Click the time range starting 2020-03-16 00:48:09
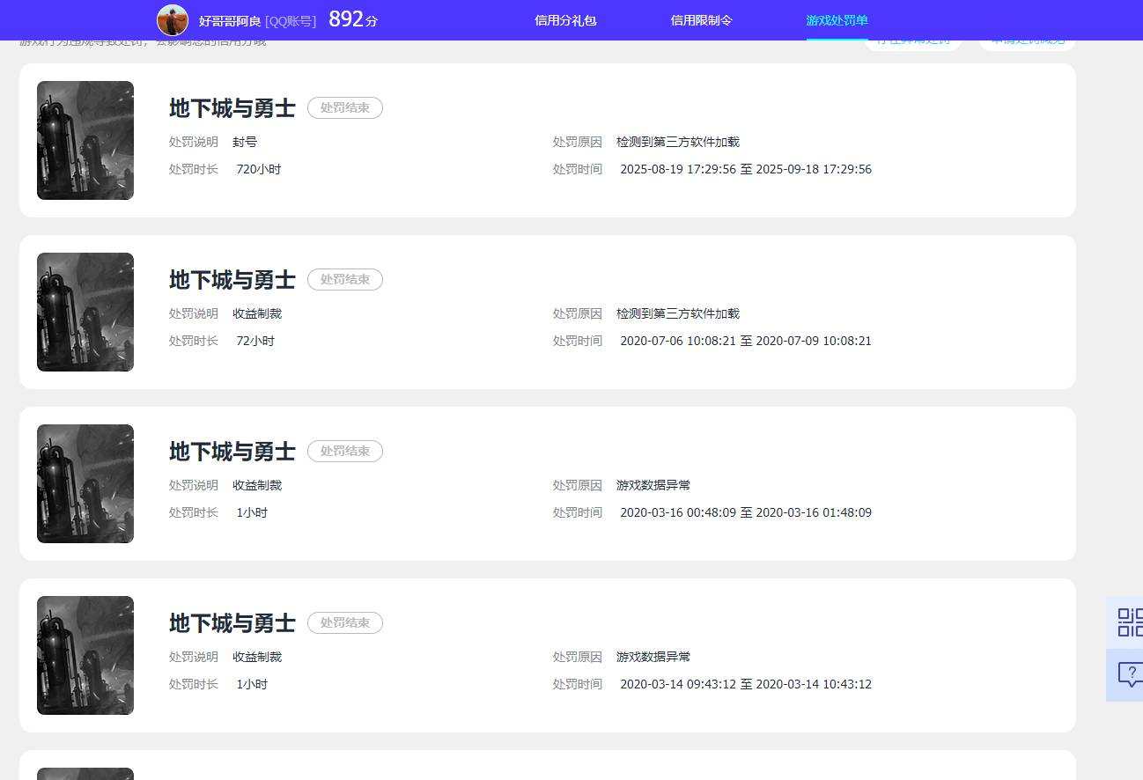This screenshot has height=780, width=1143. point(746,512)
